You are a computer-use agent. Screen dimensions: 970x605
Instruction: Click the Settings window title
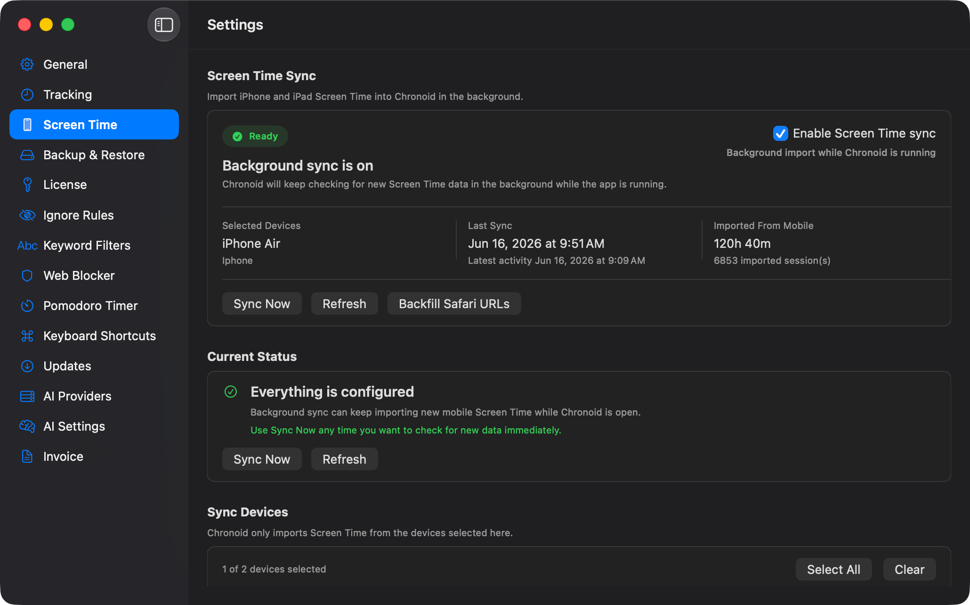pyautogui.click(x=235, y=25)
